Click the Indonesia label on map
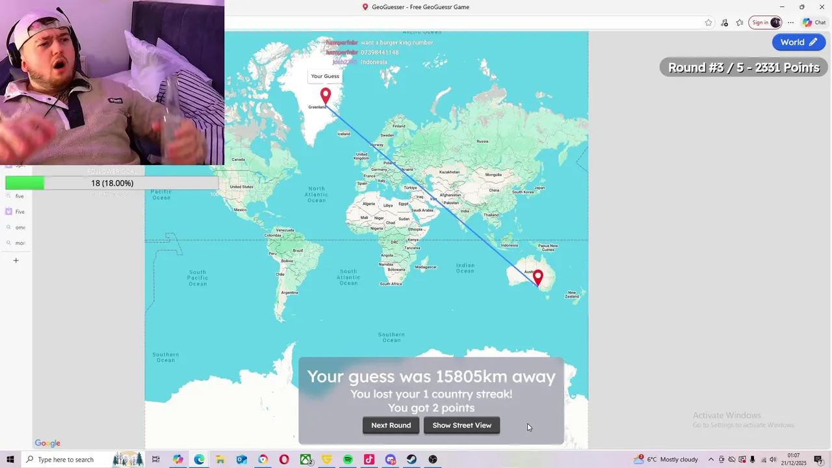 [510, 246]
